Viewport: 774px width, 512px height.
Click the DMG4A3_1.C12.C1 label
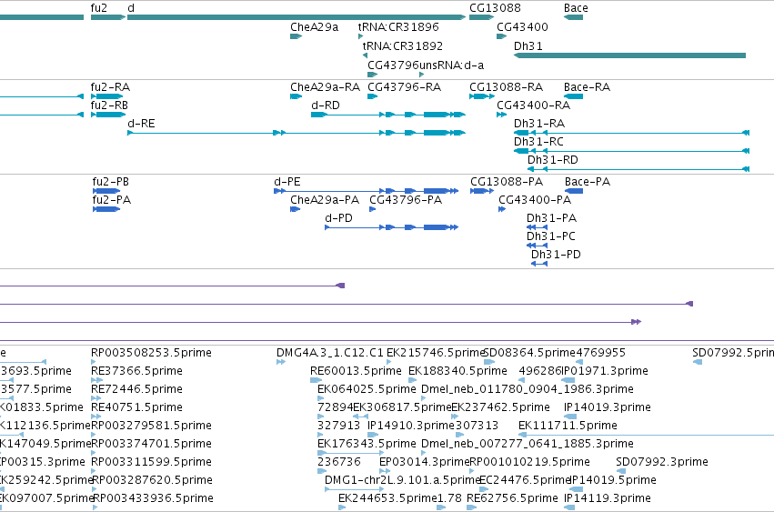point(330,353)
